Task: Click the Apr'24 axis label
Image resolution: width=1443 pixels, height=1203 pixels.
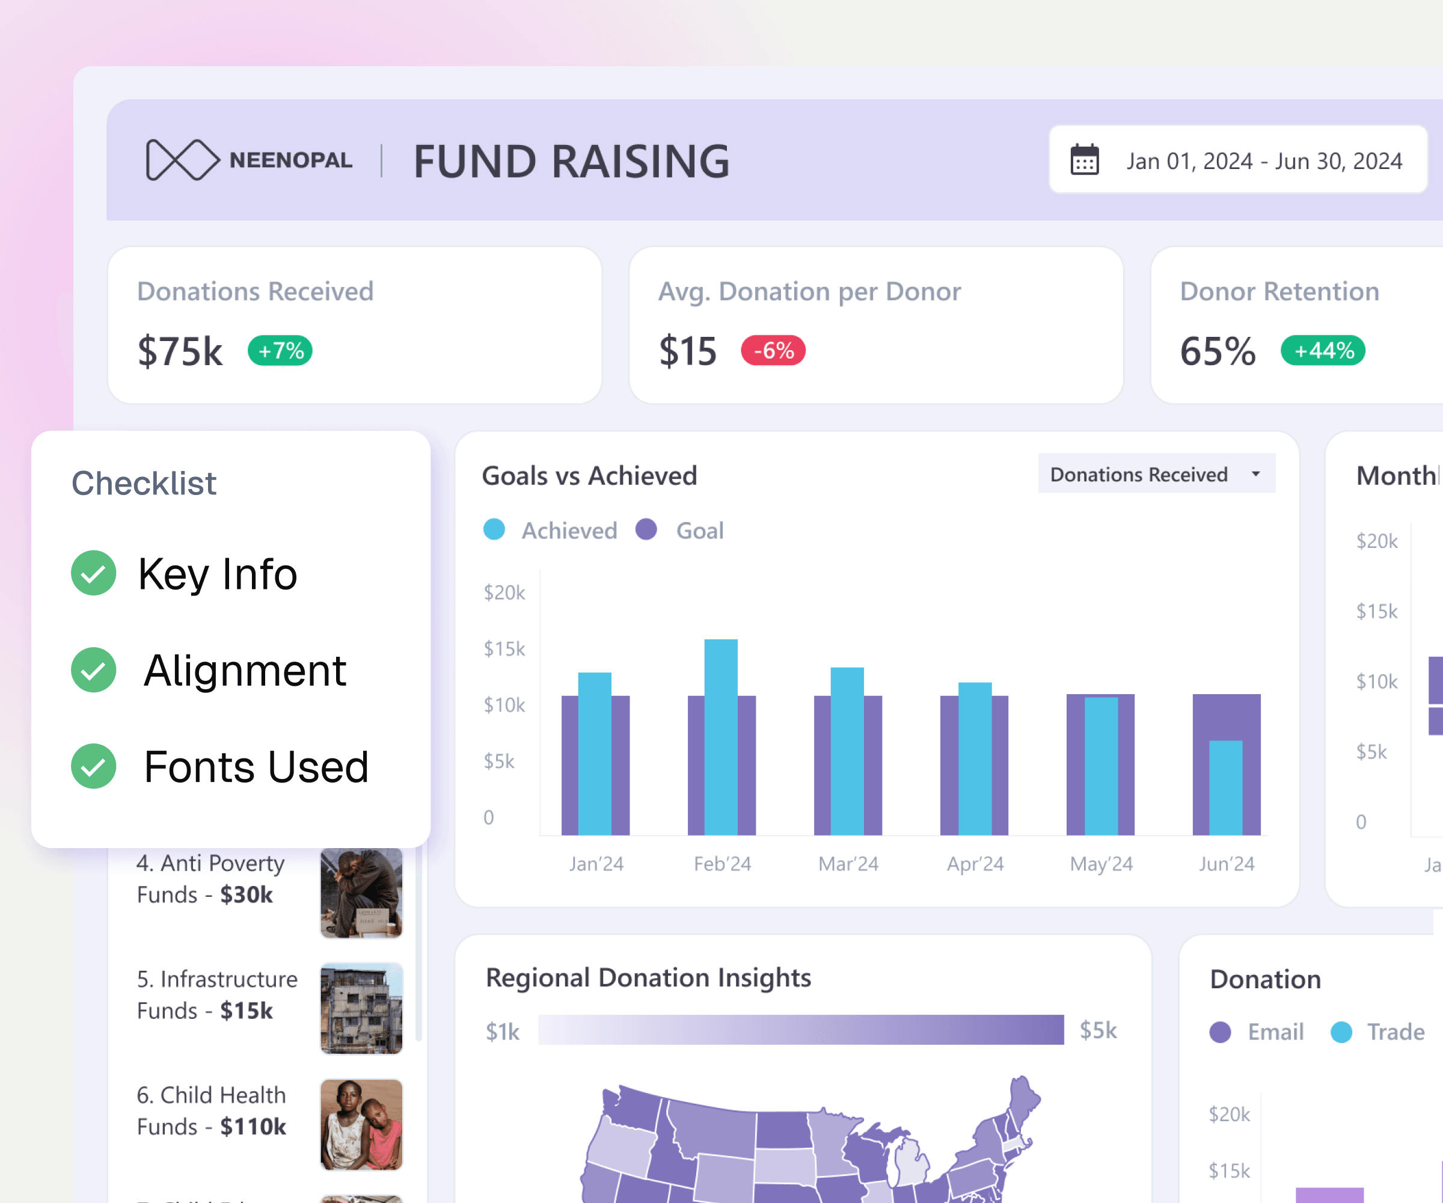Action: (x=975, y=863)
